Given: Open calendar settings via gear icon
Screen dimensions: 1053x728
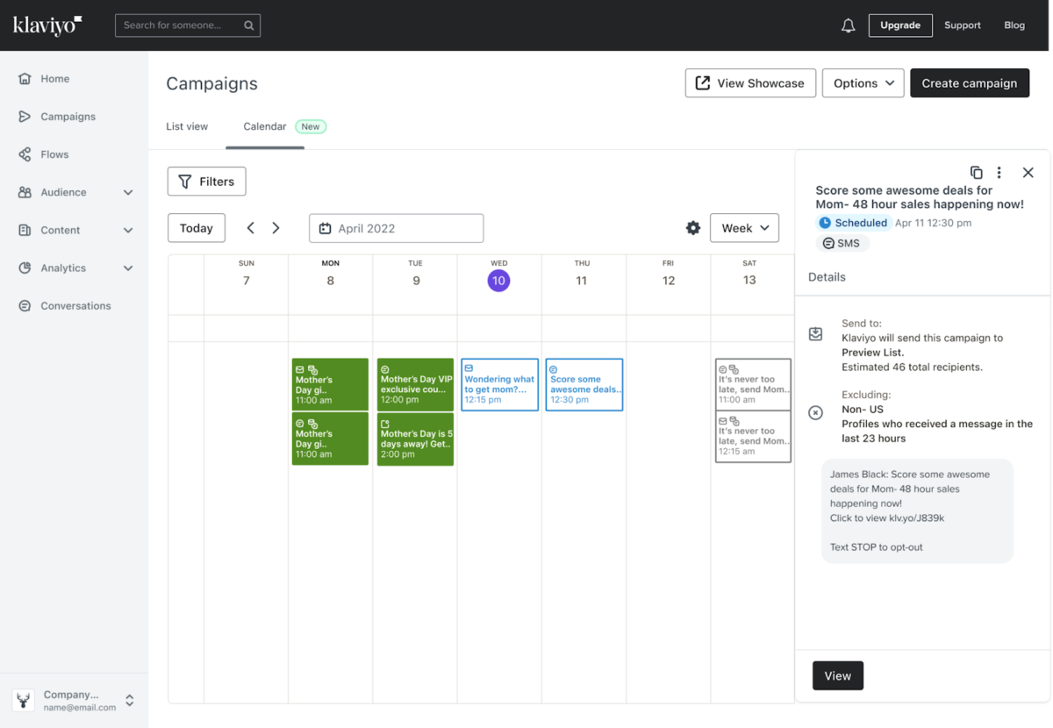Looking at the screenshot, I should click(x=692, y=227).
